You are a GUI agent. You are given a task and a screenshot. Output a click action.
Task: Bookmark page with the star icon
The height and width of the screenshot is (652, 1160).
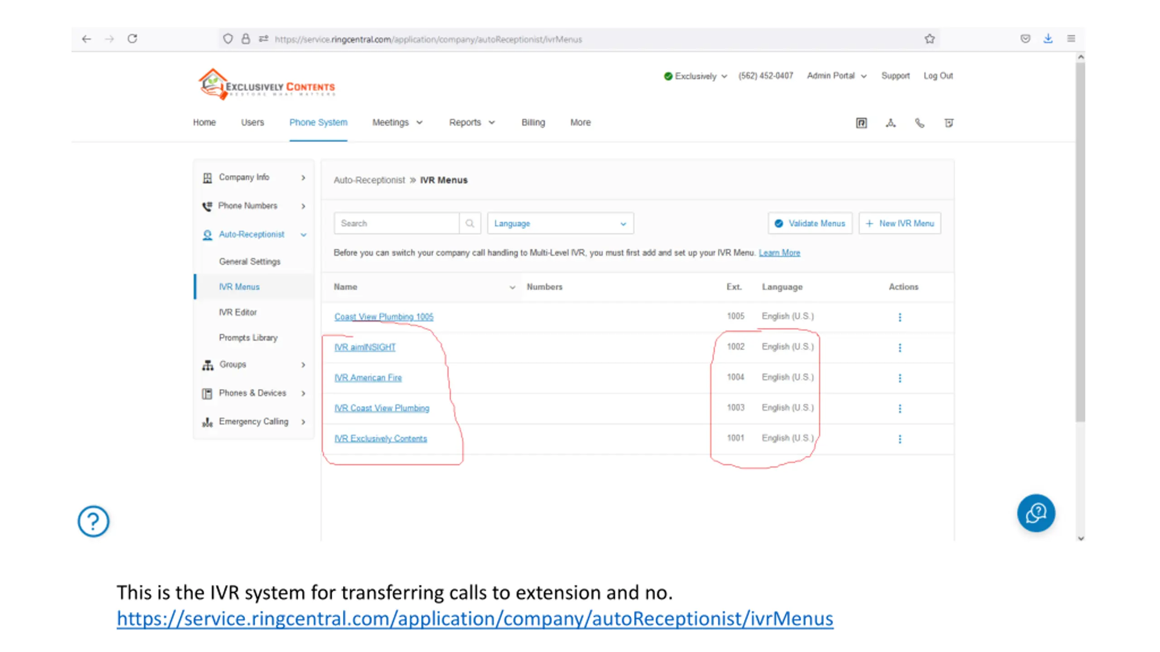(929, 39)
